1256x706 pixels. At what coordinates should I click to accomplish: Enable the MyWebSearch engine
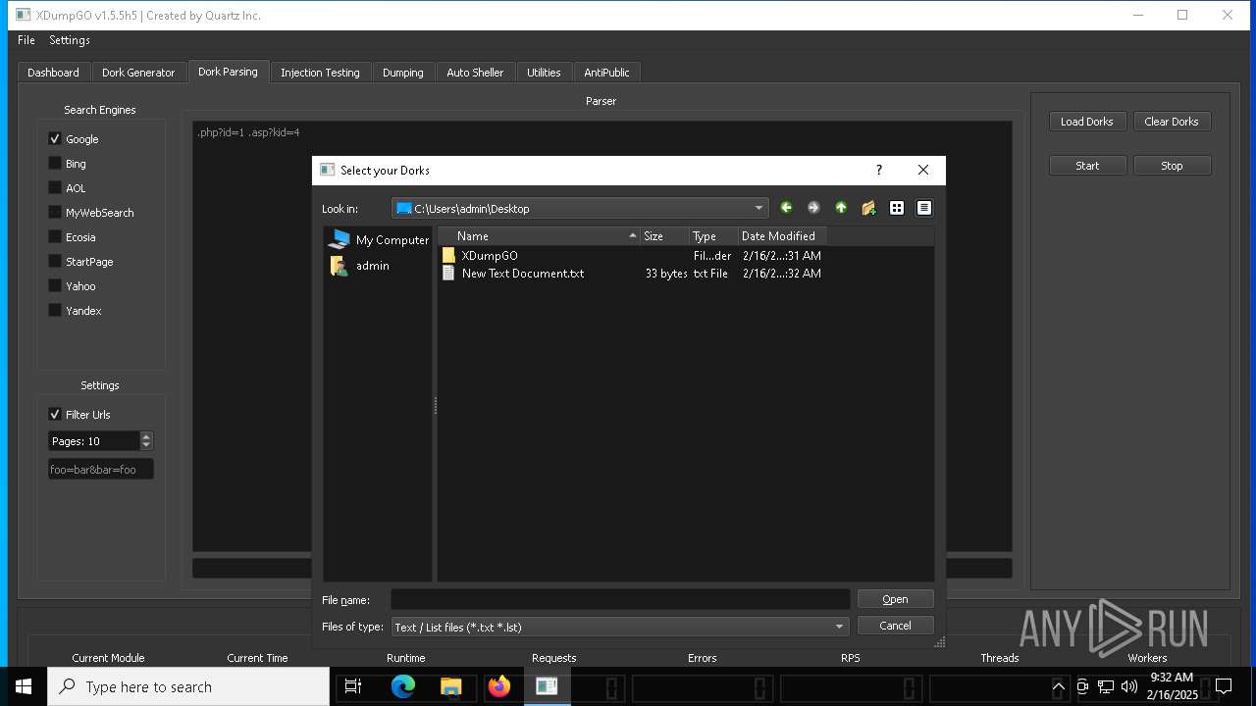[x=55, y=213]
